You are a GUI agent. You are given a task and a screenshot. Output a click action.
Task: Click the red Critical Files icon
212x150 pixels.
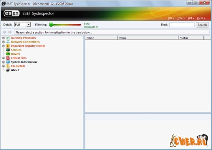[8, 58]
